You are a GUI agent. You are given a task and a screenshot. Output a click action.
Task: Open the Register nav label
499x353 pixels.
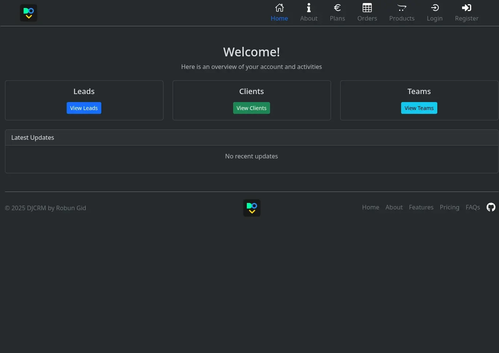tap(467, 18)
